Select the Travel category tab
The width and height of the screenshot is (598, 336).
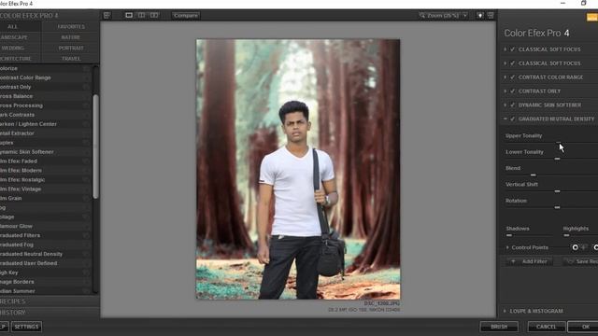[x=71, y=59]
